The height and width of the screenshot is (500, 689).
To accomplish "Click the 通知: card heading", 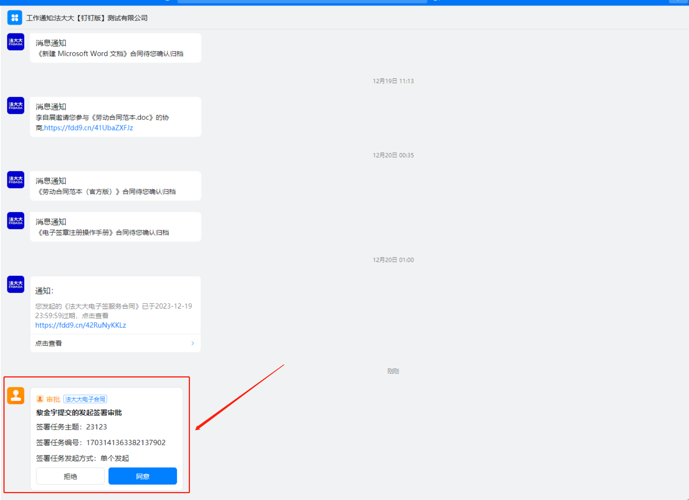I will tap(45, 291).
